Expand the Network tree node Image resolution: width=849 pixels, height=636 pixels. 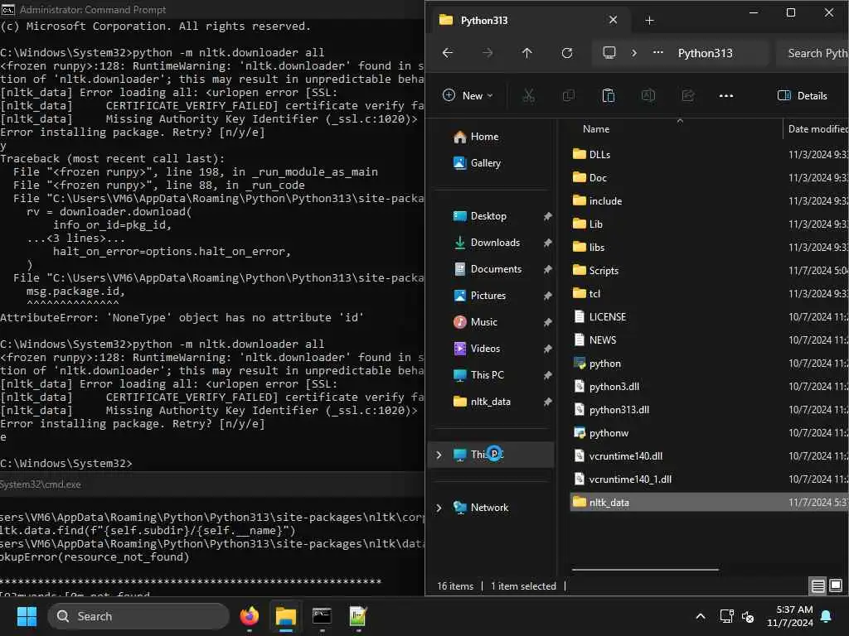[439, 508]
